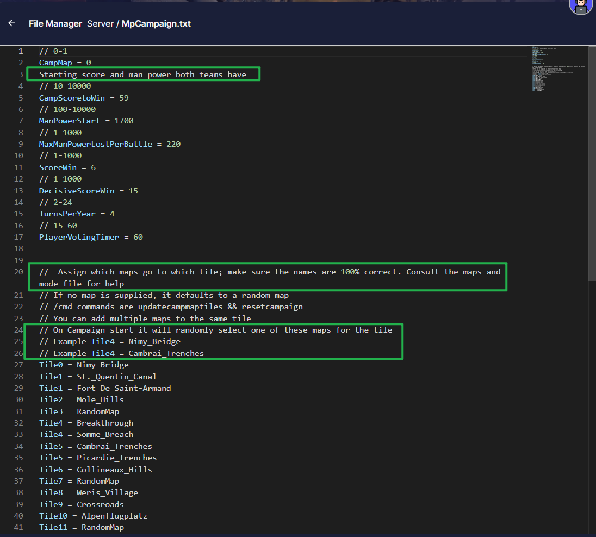Viewport: 596px width, 537px height.
Task: Click the File Manager breadcrumb title
Action: point(55,24)
